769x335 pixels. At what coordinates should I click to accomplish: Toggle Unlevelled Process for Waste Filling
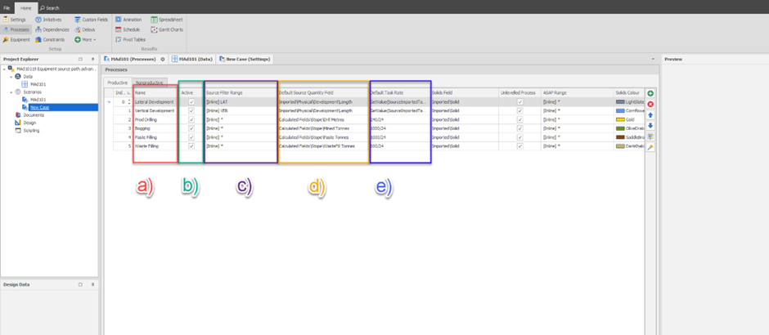tap(519, 146)
